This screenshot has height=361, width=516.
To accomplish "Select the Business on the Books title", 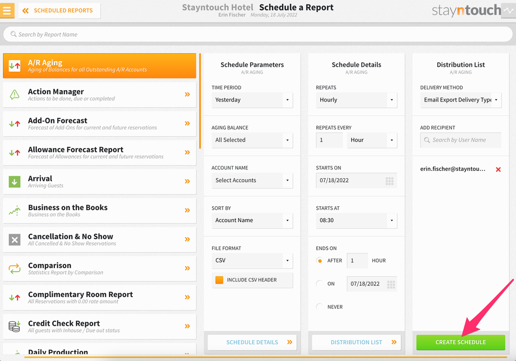I will (x=68, y=207).
